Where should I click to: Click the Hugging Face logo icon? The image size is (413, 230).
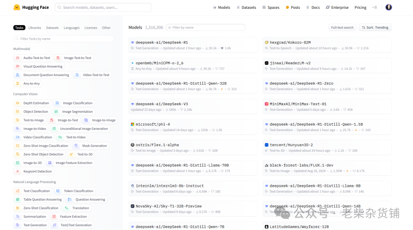[x=17, y=7]
